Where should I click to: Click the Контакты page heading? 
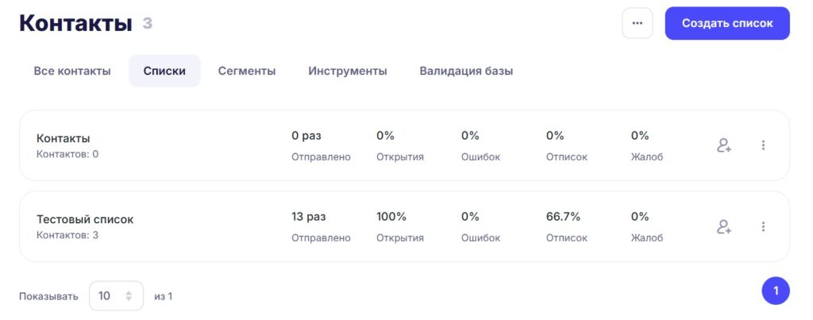tap(75, 24)
